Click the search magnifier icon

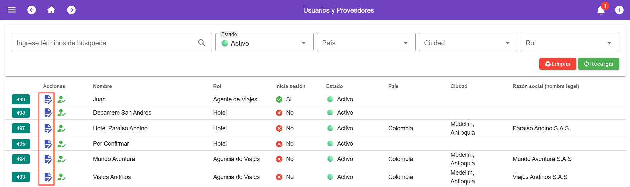(202, 43)
